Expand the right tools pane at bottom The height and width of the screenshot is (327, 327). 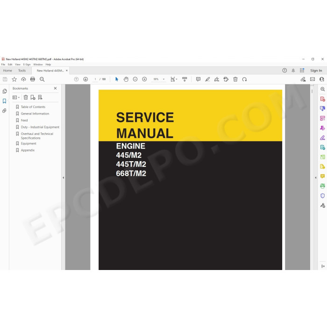coord(323,266)
